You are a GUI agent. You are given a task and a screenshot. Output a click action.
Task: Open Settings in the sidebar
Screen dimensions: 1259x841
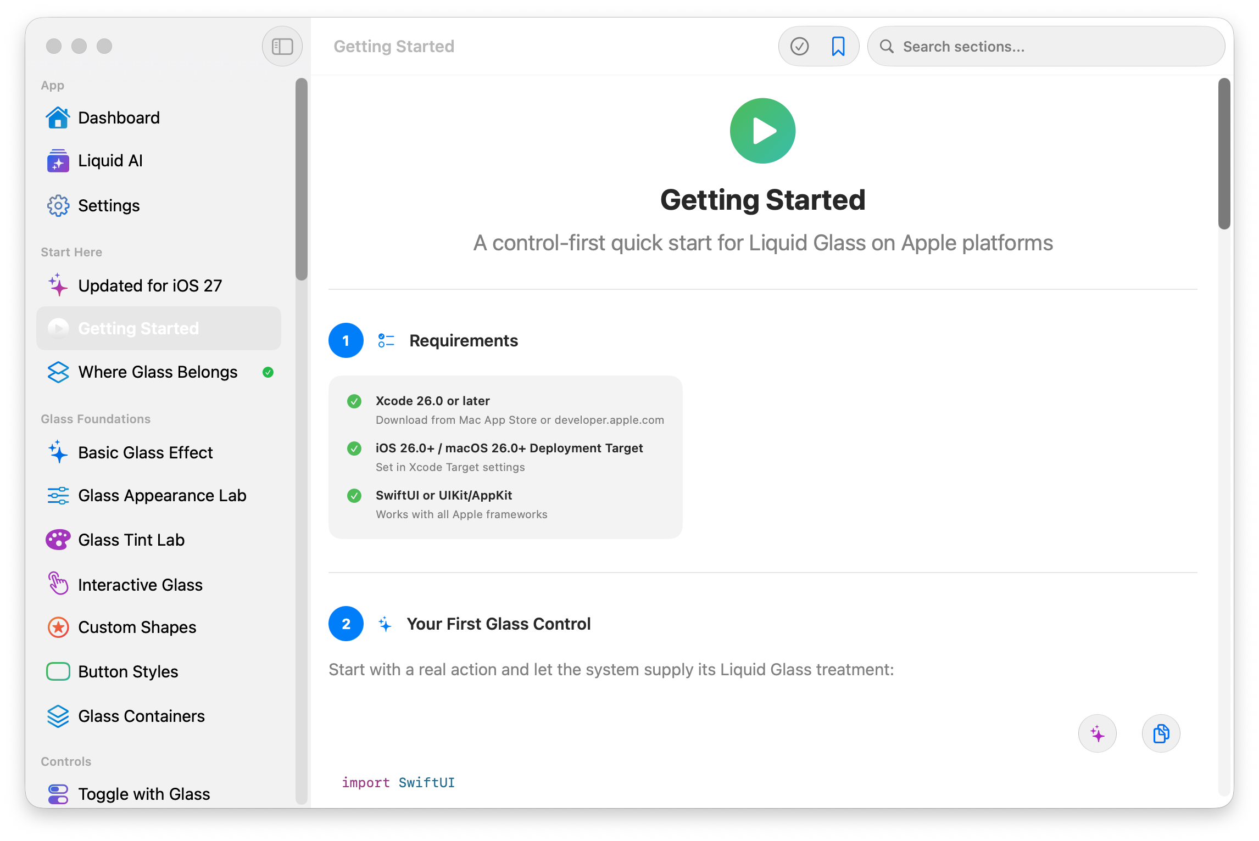[x=159, y=206]
